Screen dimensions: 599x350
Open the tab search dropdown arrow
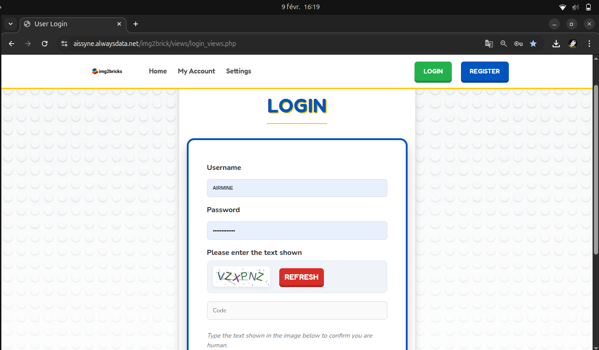11,24
